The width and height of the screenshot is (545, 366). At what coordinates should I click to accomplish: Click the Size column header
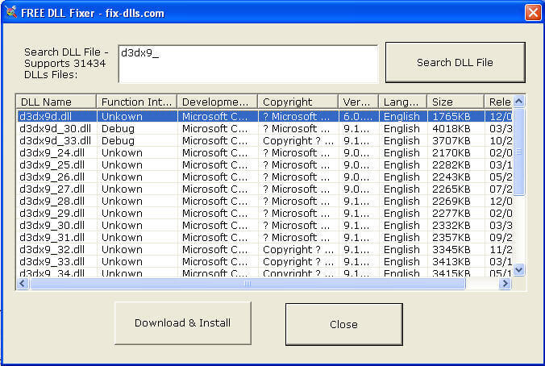click(x=455, y=102)
